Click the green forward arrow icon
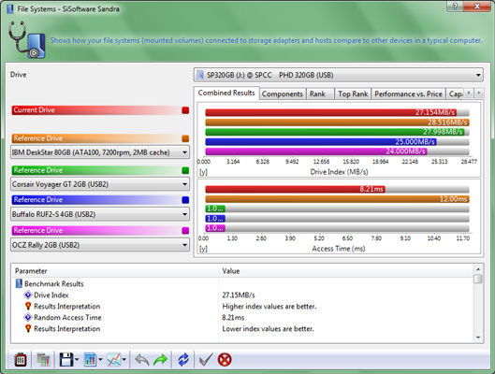495x374 pixels. point(160,359)
